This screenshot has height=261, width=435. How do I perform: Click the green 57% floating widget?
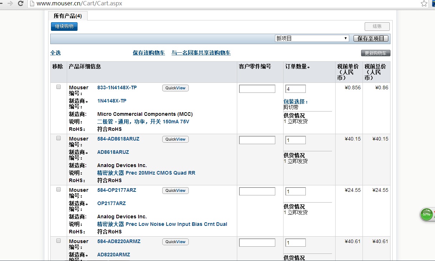pos(426,214)
